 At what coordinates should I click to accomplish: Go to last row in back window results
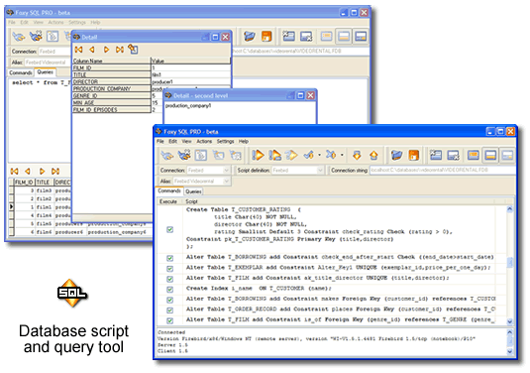click(x=55, y=172)
